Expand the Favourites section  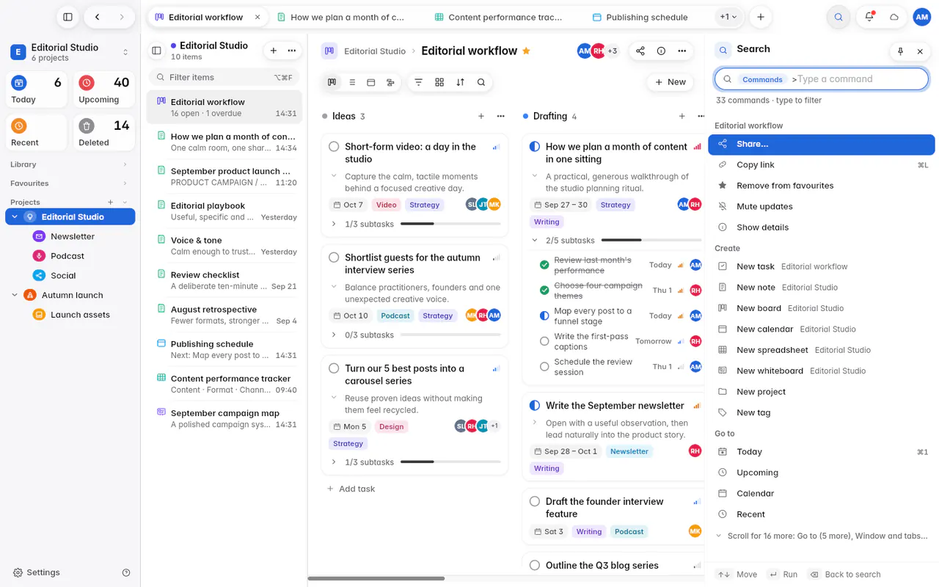70,183
